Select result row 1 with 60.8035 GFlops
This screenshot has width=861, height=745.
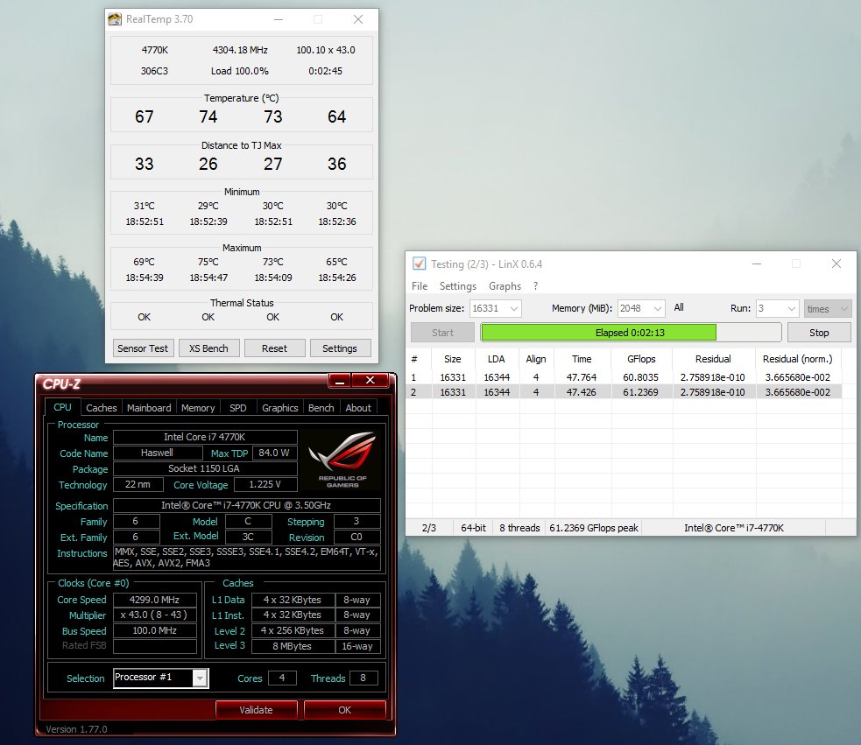coord(624,377)
